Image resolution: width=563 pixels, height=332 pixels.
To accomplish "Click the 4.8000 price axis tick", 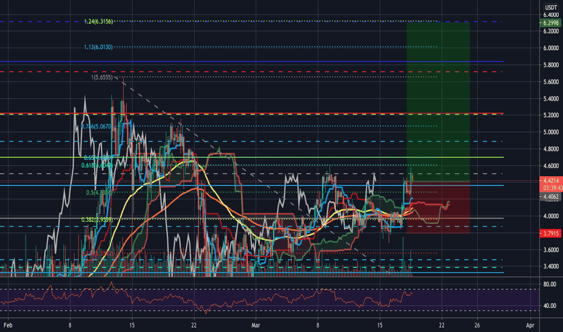I will 551,149.
